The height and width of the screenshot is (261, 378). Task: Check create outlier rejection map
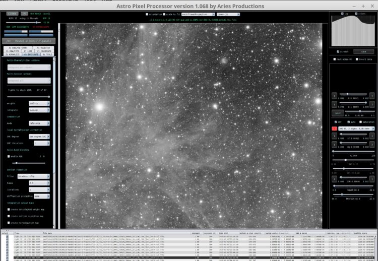pos(9,216)
